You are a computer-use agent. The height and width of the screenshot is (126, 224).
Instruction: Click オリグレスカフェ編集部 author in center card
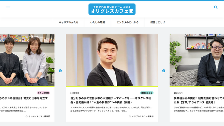[x=143, y=116]
